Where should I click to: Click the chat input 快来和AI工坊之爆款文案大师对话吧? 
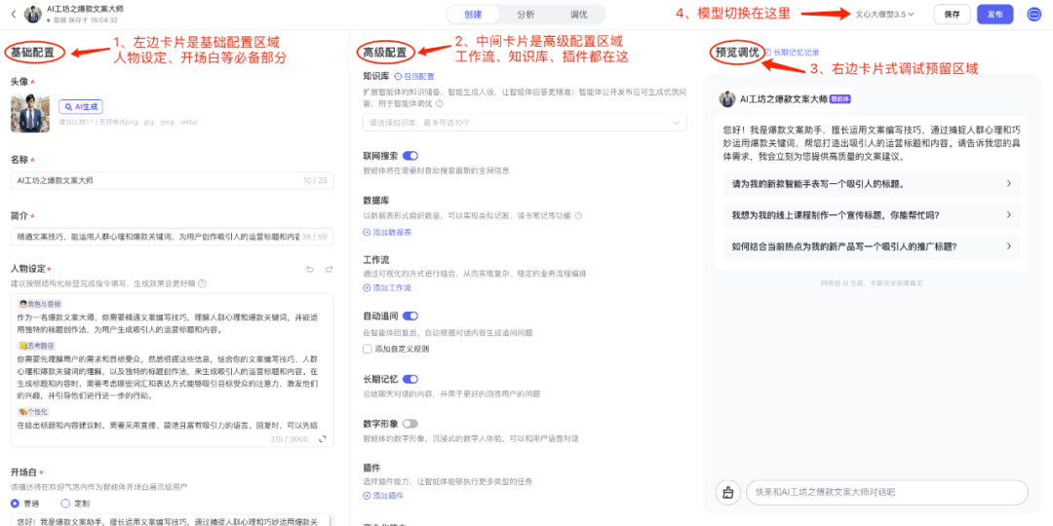[886, 493]
